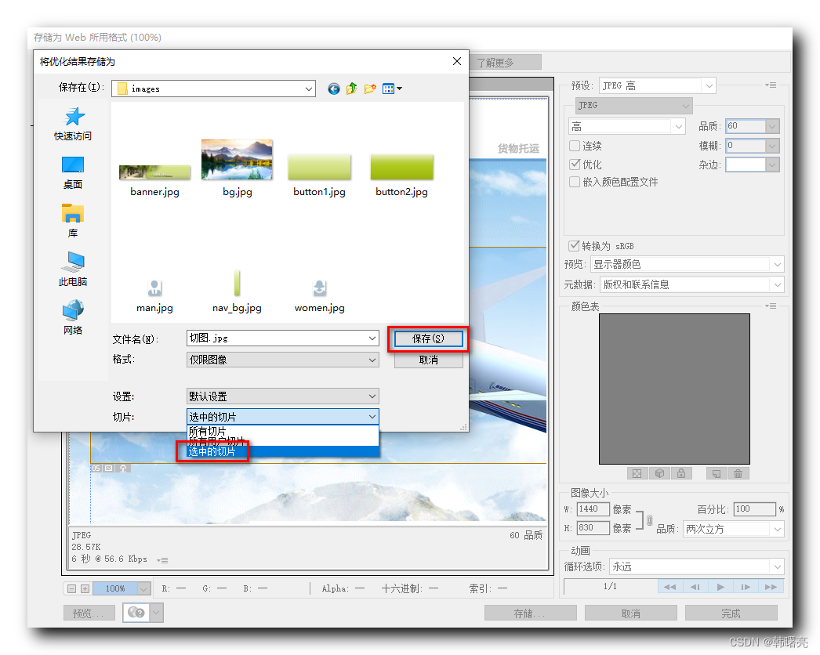This screenshot has width=820, height=655.
Task: Open the 文件名 filename dropdown arrow
Action: pyautogui.click(x=372, y=338)
